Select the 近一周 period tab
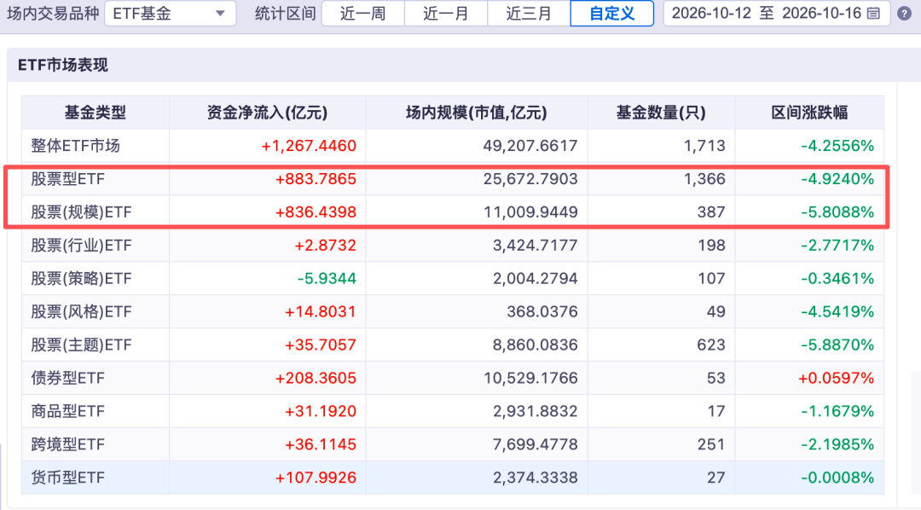Screen dimensions: 921x510 pyautogui.click(x=363, y=13)
